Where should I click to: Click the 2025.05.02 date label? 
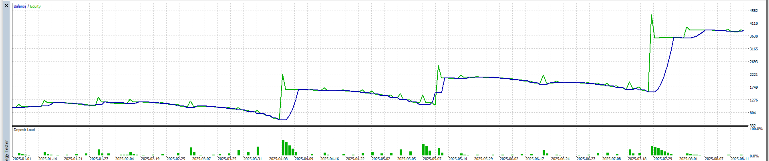(381, 159)
